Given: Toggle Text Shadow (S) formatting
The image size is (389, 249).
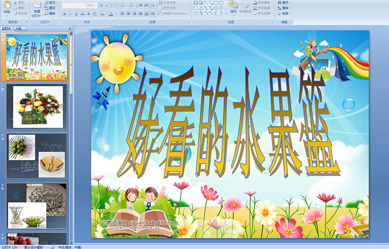Looking at the screenshot, I should (x=88, y=14).
